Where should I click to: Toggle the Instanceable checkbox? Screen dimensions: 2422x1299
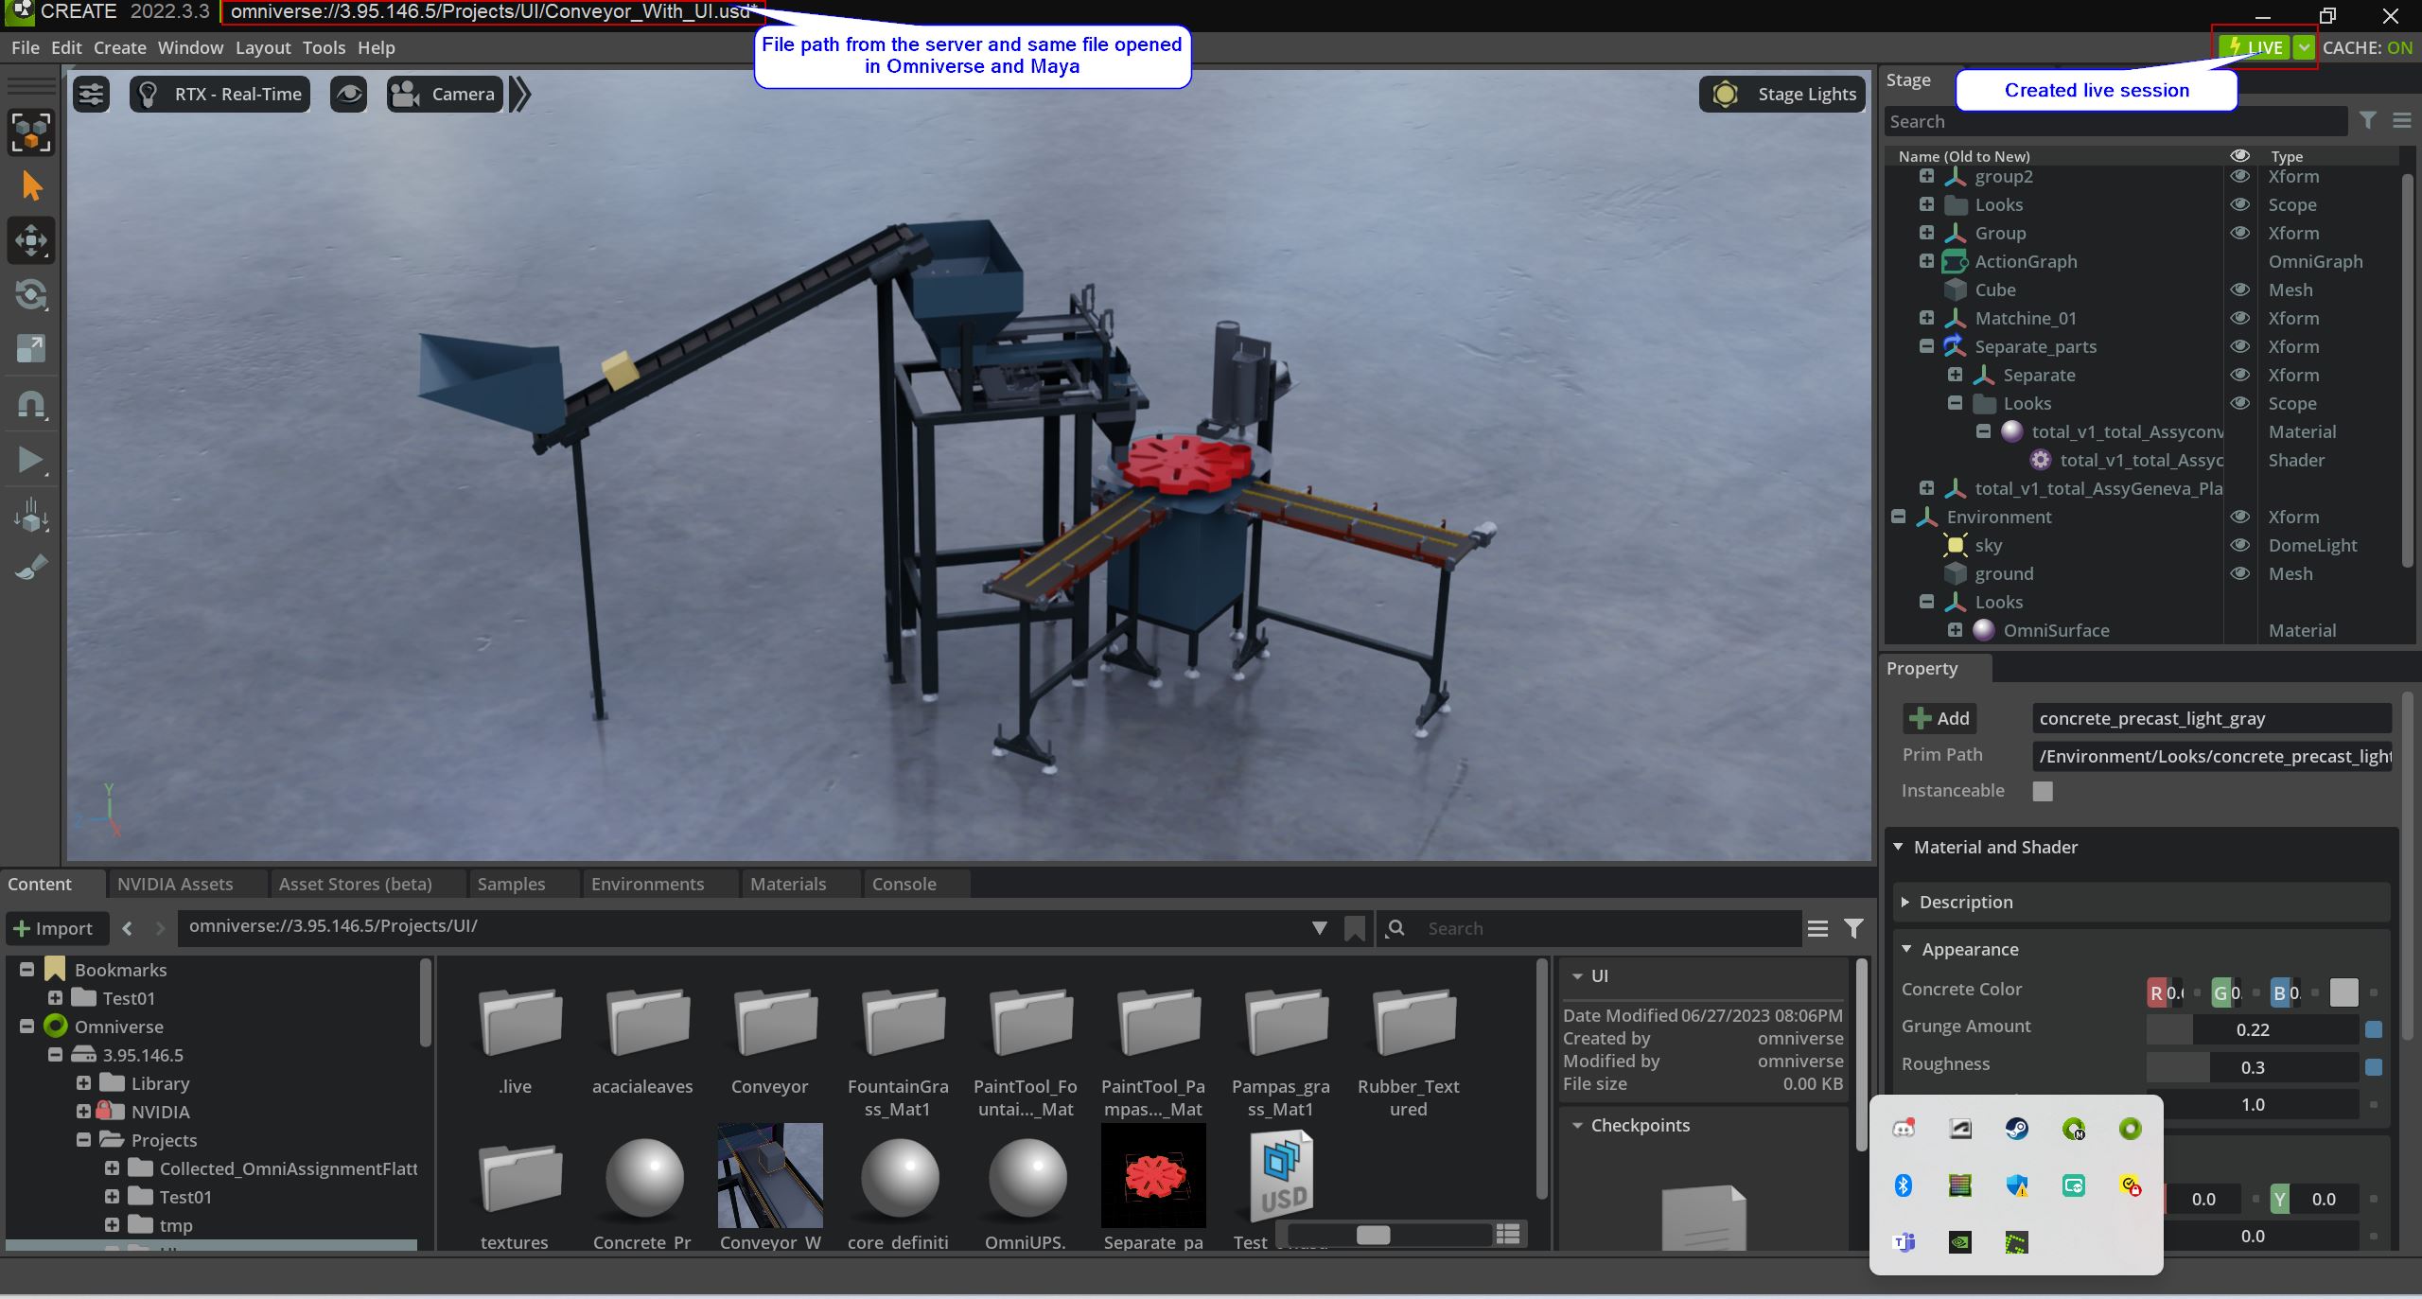(2043, 791)
